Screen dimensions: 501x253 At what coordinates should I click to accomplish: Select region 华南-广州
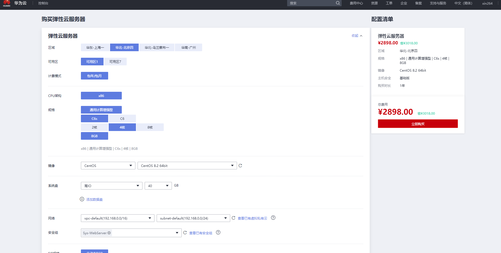(189, 47)
